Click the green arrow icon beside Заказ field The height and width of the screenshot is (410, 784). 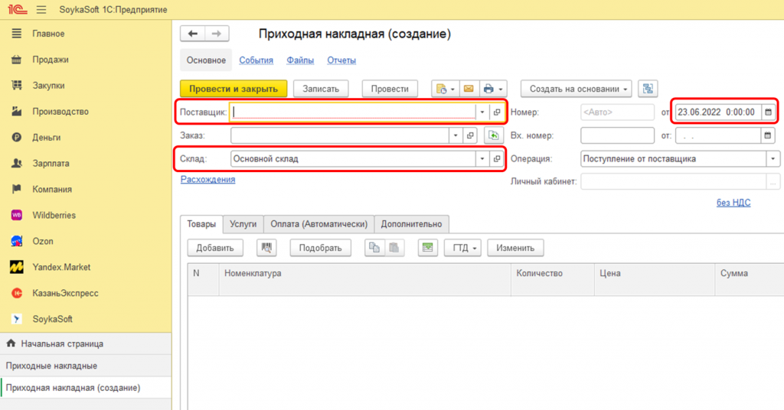coord(494,135)
